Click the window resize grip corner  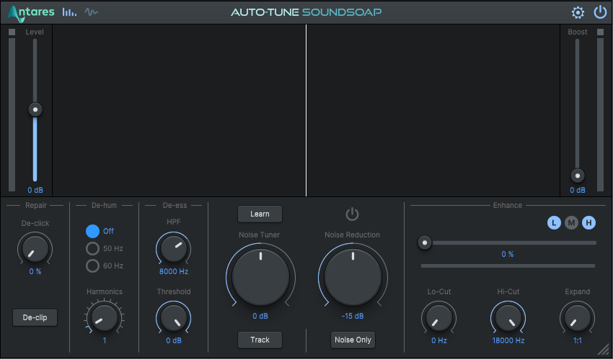click(604, 350)
